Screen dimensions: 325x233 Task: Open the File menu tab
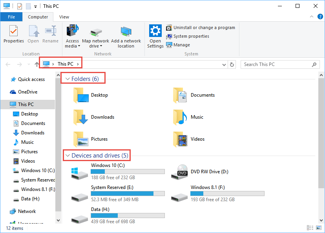click(x=11, y=17)
